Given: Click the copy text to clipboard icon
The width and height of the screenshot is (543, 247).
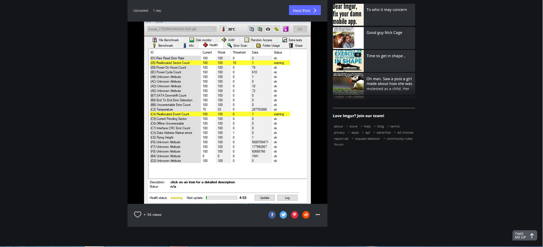Looking at the screenshot, I should [252, 29].
